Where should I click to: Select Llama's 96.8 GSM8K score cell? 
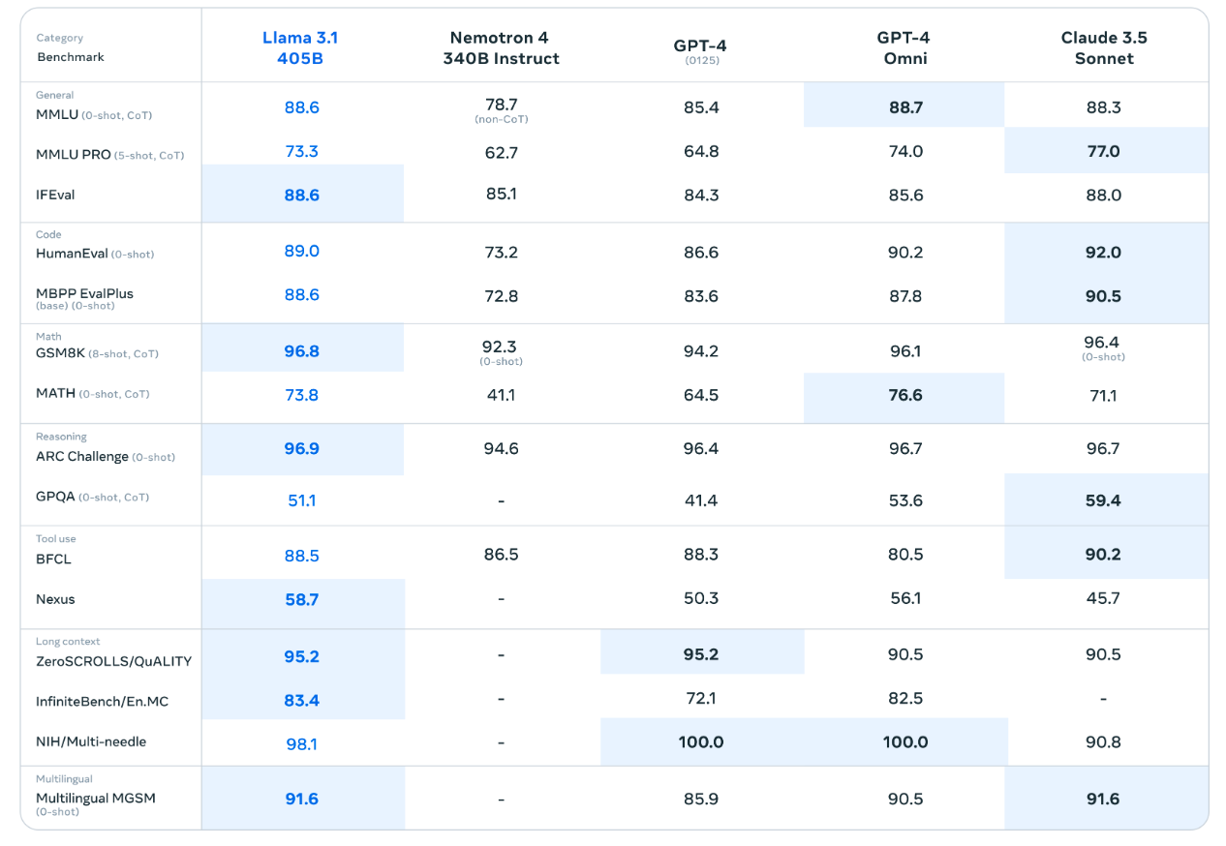coord(301,350)
